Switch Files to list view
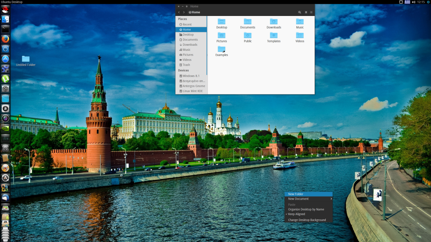The image size is (431, 242). point(306,12)
